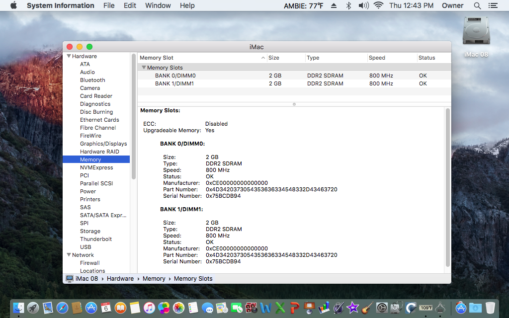Sort table by Status column header

434,58
